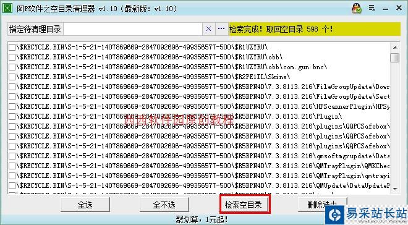408x225 pixels.
Task: Mark checkbox for qmsoftmgrupdate row
Action: coord(12,156)
